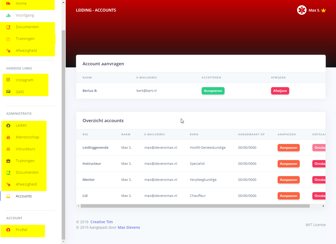This screenshot has width=336, height=244.
Task: Click the medical star avatar icon
Action: click(x=302, y=10)
